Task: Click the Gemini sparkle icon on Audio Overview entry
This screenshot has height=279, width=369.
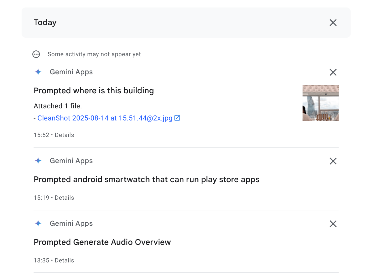Action: [38, 223]
